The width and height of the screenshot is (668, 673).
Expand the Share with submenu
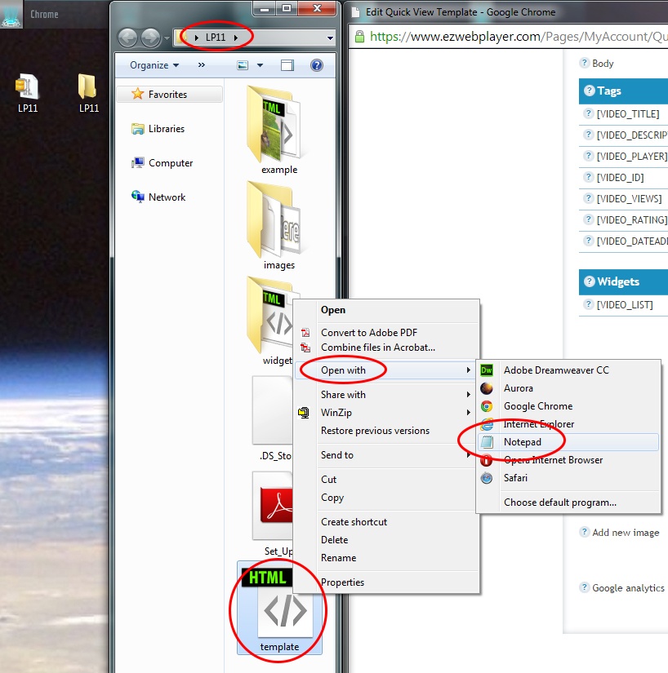[385, 395]
